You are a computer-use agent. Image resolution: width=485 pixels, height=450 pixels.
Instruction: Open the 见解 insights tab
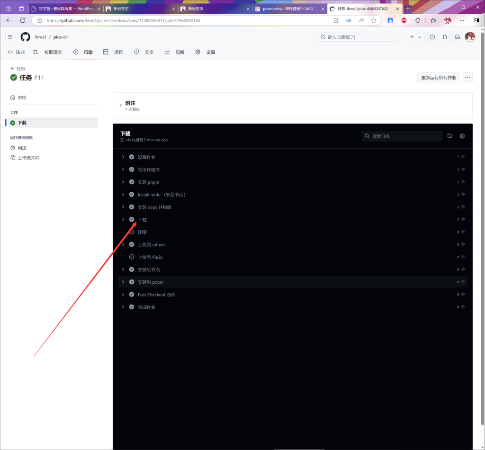click(174, 52)
